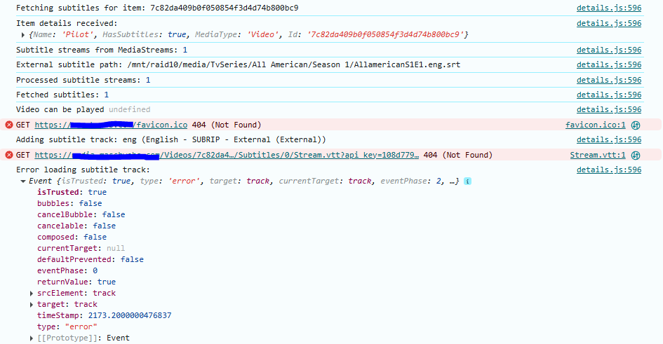Open the failed favicon.ico request URL
This screenshot has width=663, height=344.
click(x=111, y=125)
